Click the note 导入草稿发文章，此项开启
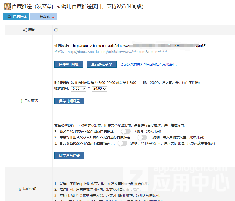 pyautogui.click(x=178, y=137)
